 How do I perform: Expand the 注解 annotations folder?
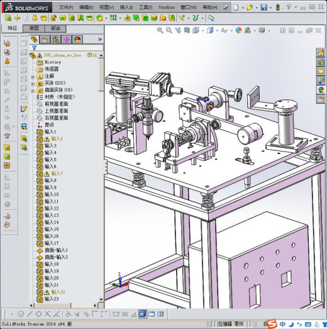coord(33,77)
